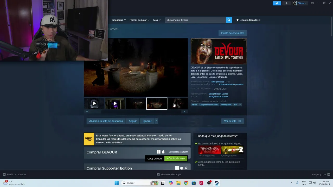Image resolution: width=333 pixels, height=187 pixels.
Task: Click 'Añadir a tu lista de deseados'
Action: pyautogui.click(x=106, y=121)
